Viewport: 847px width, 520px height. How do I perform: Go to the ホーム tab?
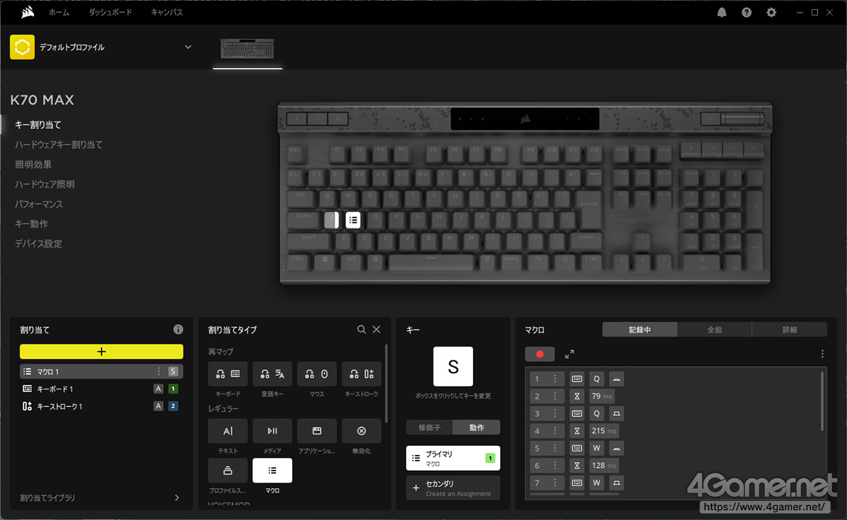[x=59, y=13]
